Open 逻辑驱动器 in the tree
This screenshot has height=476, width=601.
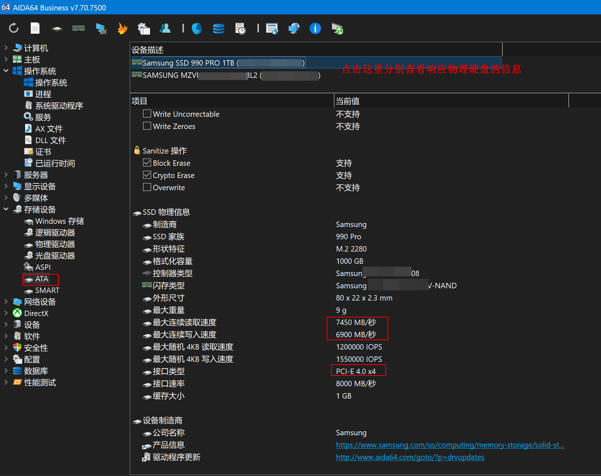pyautogui.click(x=55, y=232)
